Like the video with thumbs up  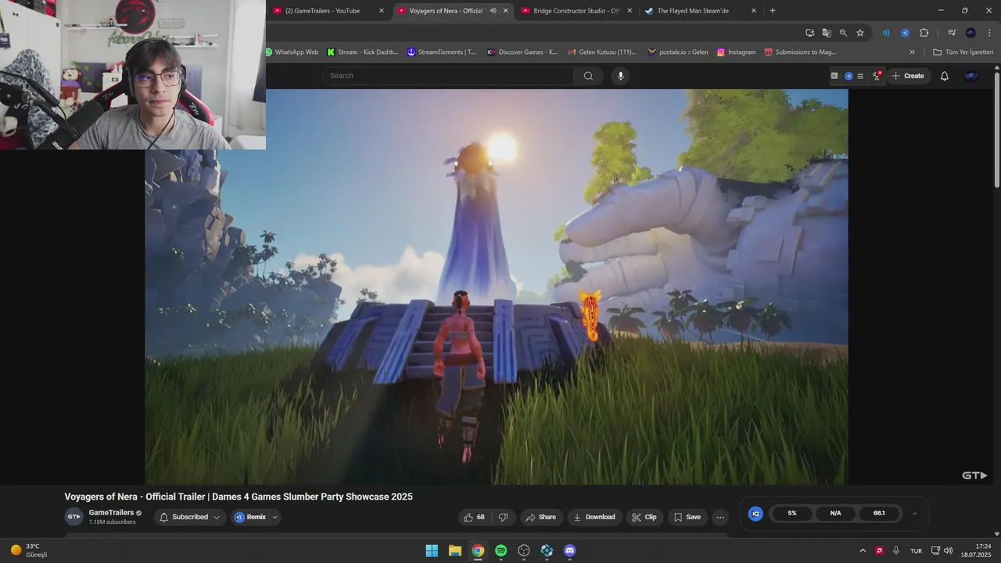474,517
